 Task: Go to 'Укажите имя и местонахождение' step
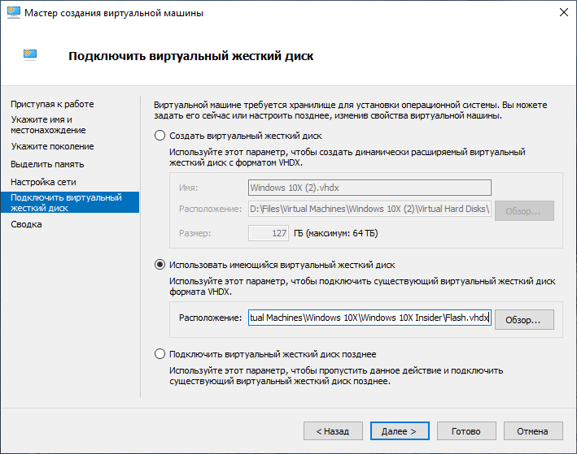48,125
